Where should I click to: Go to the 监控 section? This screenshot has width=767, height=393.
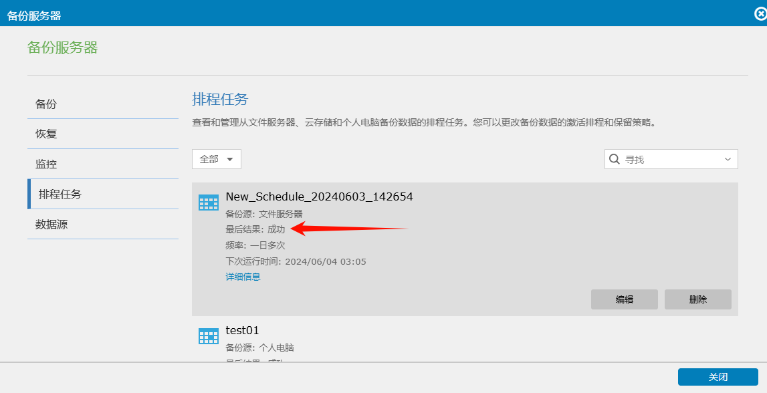click(x=46, y=164)
